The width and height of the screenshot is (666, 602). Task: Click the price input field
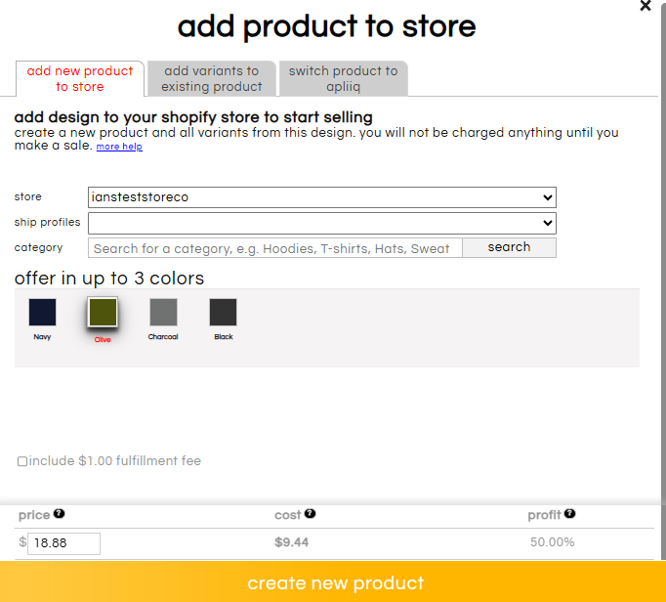pos(63,542)
